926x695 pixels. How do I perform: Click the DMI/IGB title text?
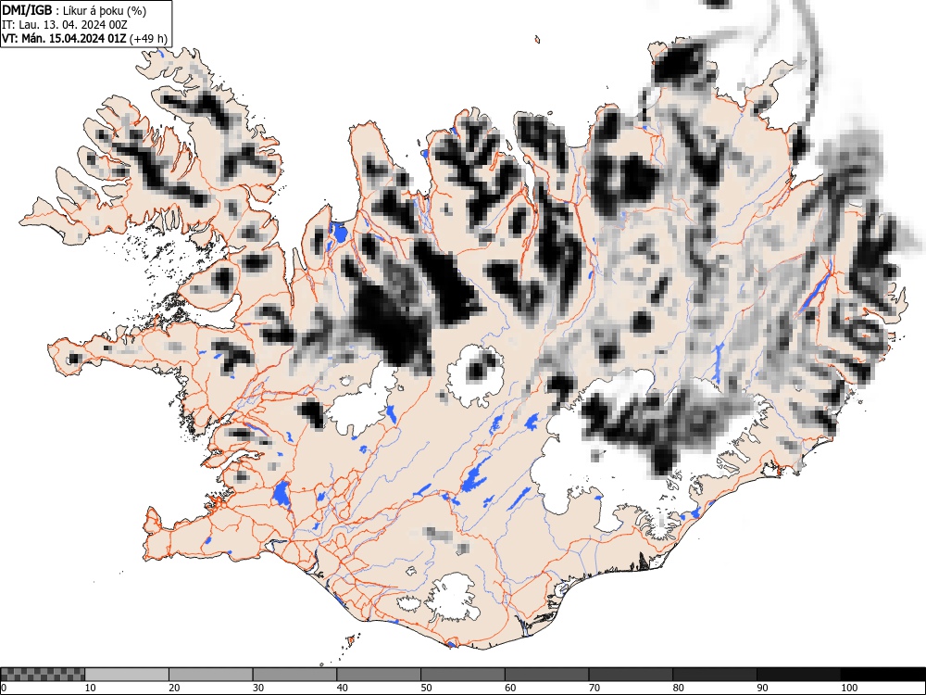[x=29, y=10]
